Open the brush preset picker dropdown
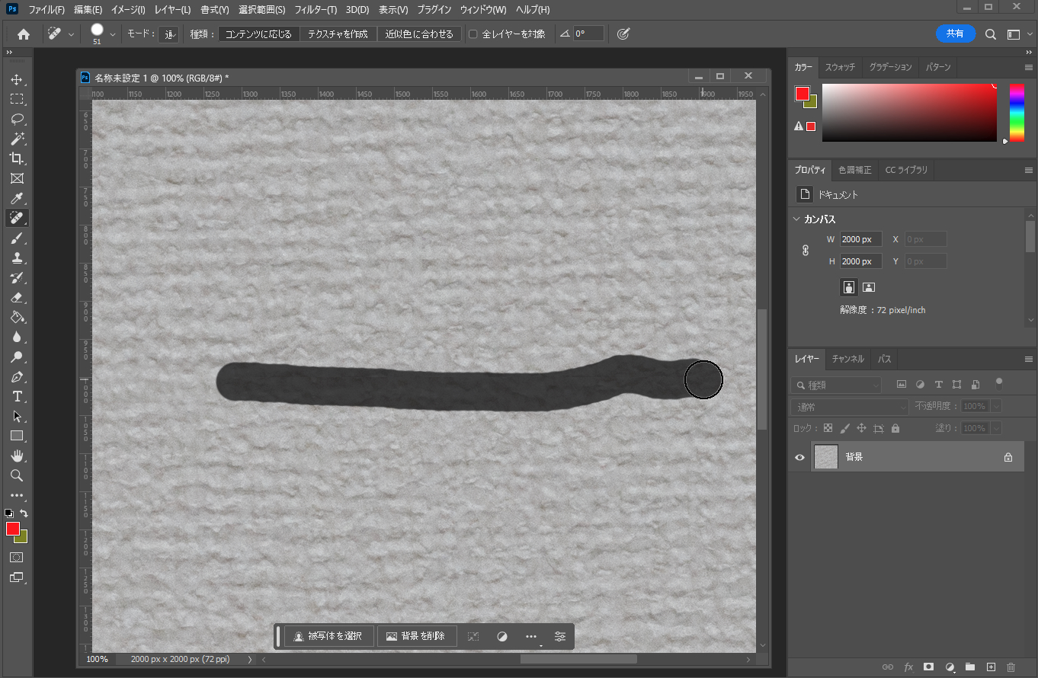The width and height of the screenshot is (1038, 678). 113,34
